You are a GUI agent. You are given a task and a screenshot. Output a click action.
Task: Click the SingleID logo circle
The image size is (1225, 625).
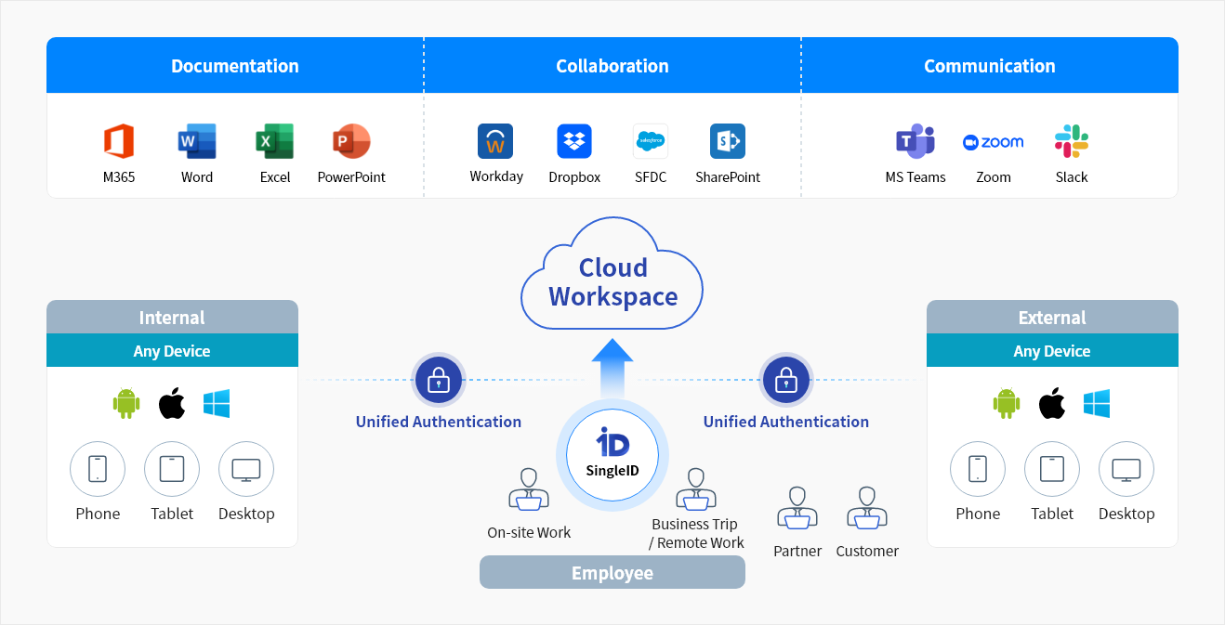click(612, 455)
